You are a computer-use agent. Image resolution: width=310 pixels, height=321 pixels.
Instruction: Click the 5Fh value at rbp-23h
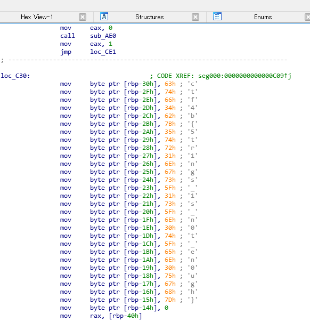click(x=170, y=188)
